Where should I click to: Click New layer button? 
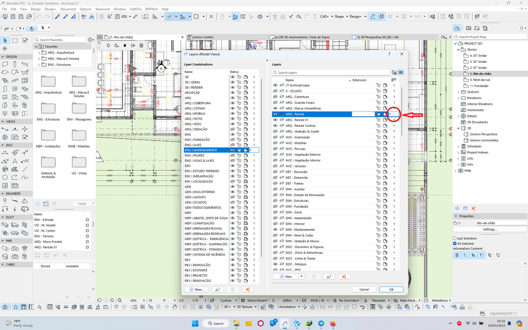click(x=286, y=277)
